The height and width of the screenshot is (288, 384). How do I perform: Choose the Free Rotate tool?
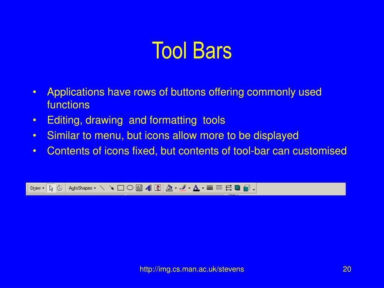pyautogui.click(x=60, y=188)
